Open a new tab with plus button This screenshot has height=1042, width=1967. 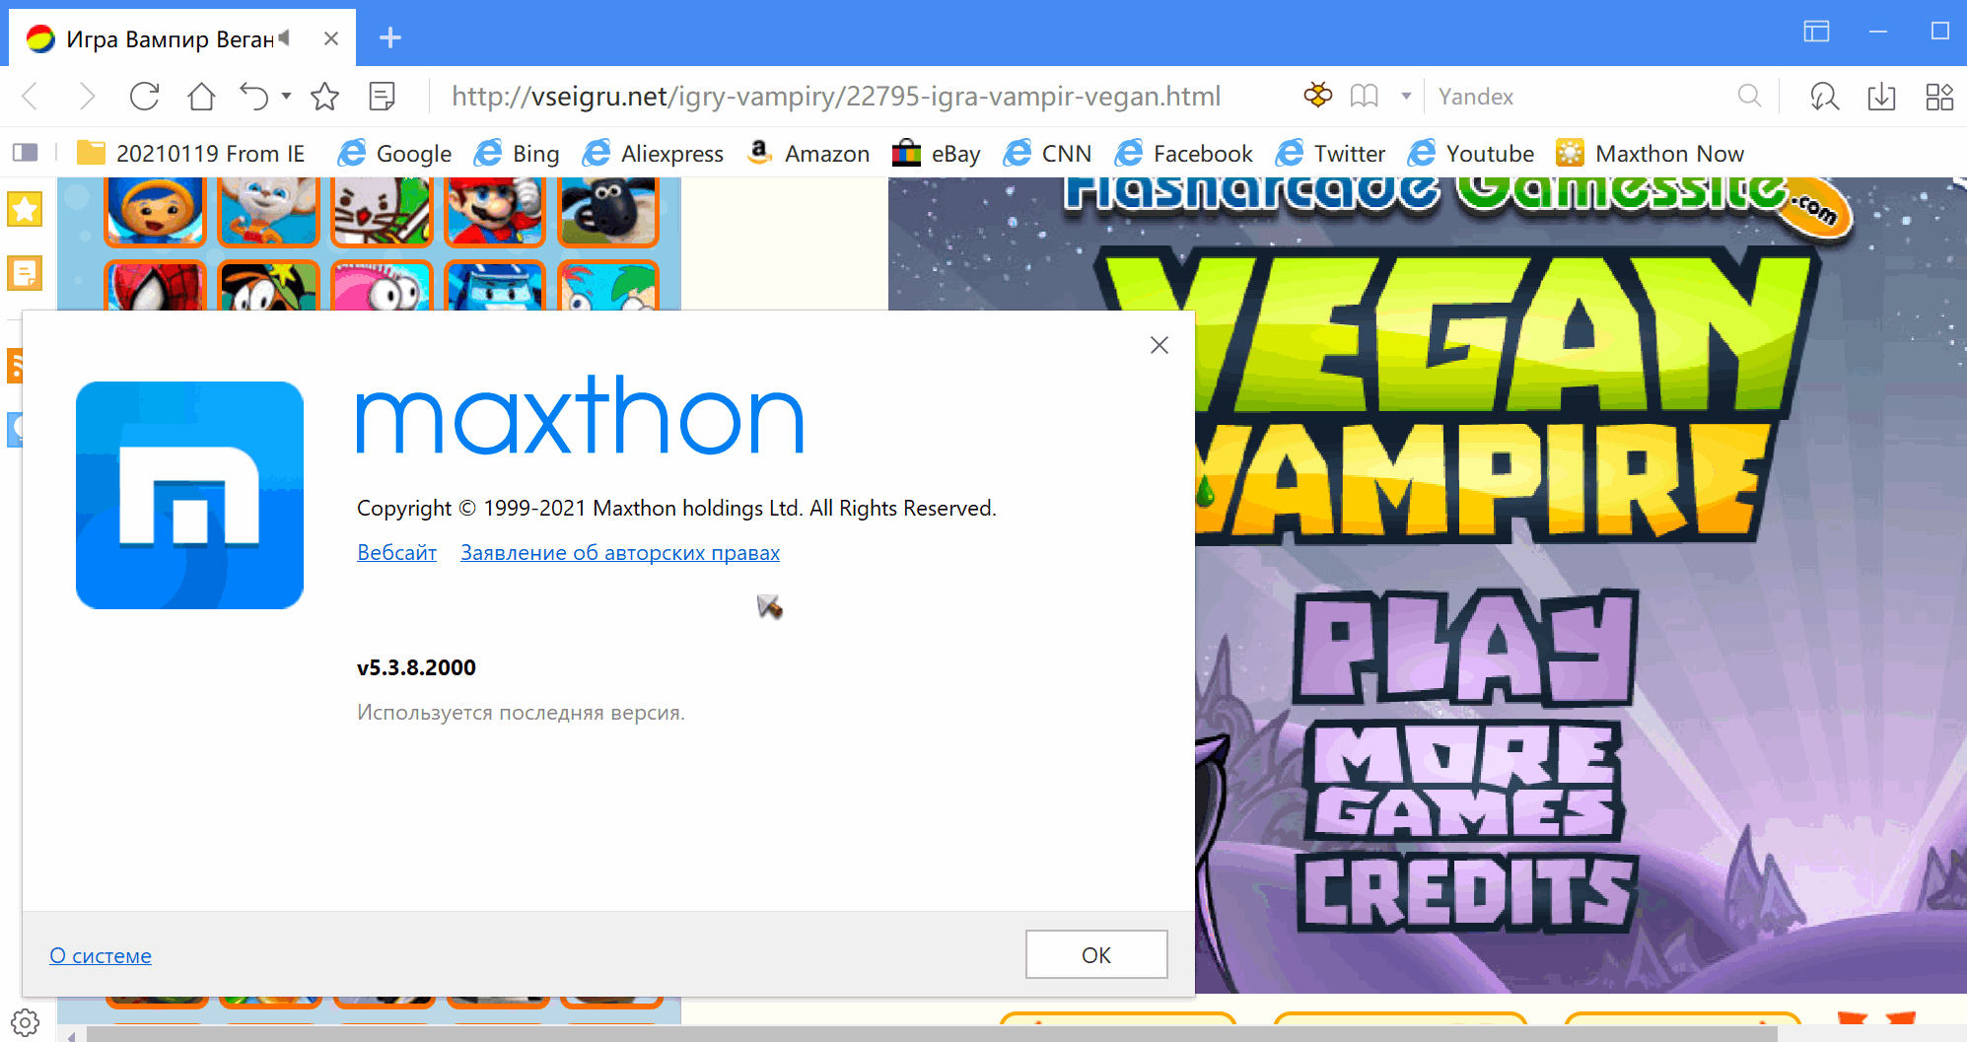[390, 38]
